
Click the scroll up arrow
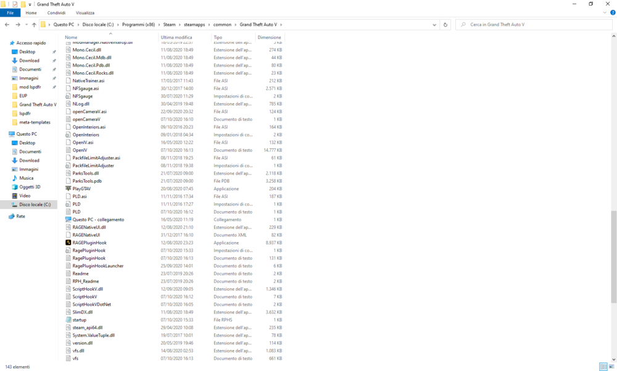[613, 36]
